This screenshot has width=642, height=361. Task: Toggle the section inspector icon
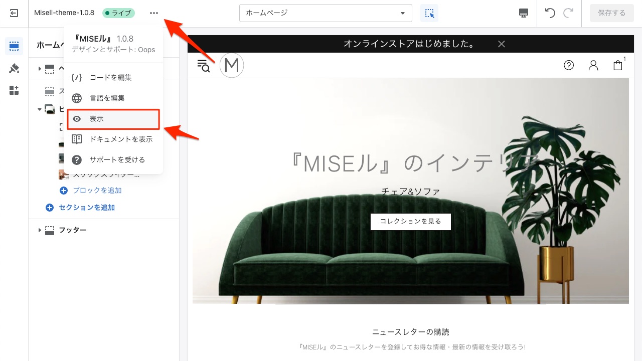click(429, 13)
